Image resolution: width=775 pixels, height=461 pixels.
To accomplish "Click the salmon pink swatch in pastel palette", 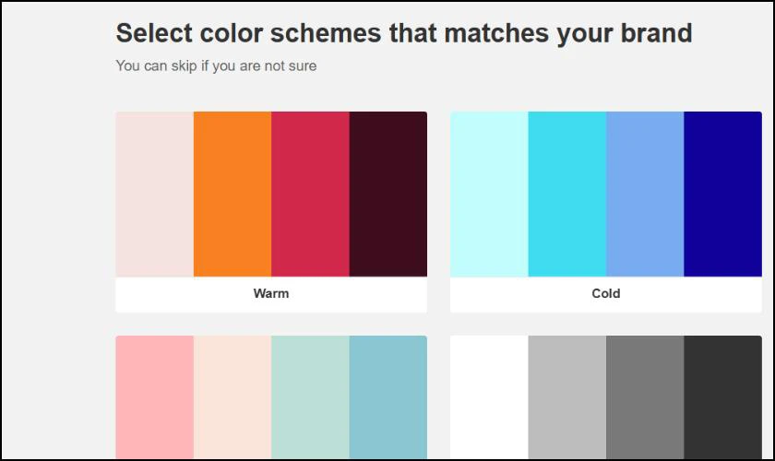I will [155, 397].
